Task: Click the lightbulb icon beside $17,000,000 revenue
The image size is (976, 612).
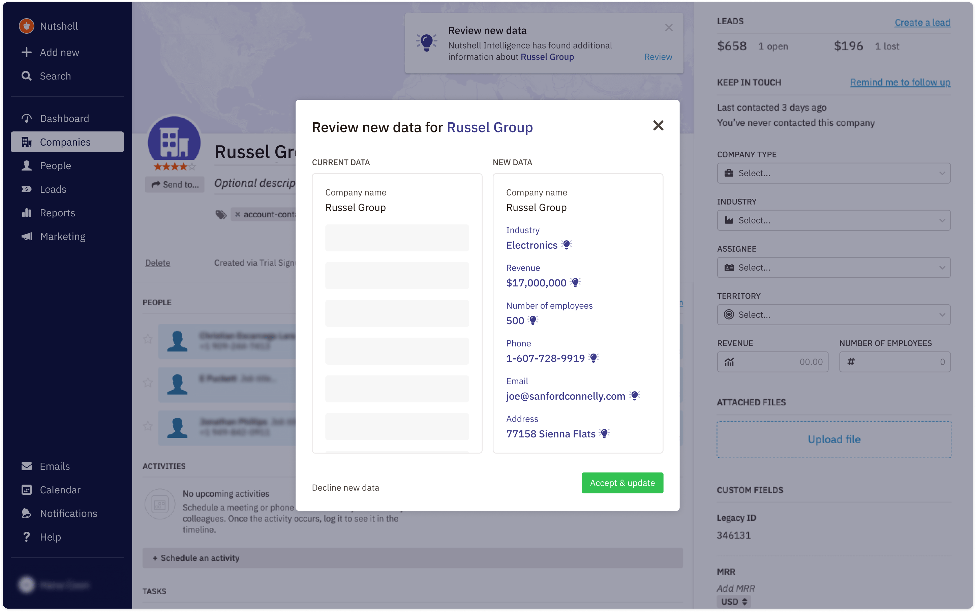Action: coord(575,282)
